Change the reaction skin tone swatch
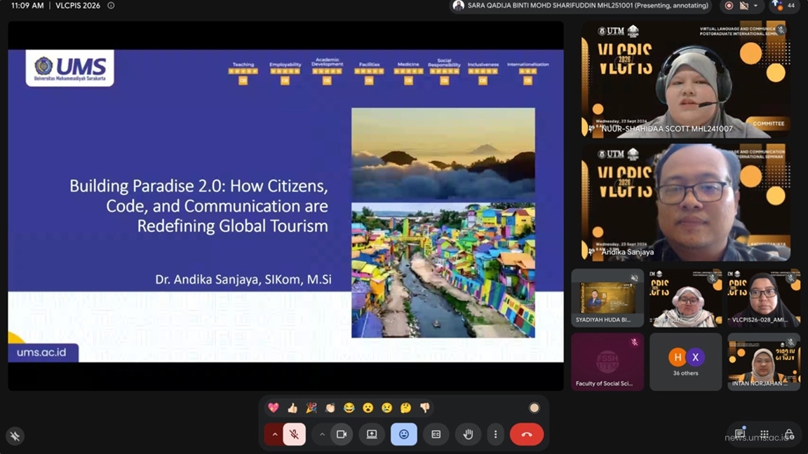 534,408
